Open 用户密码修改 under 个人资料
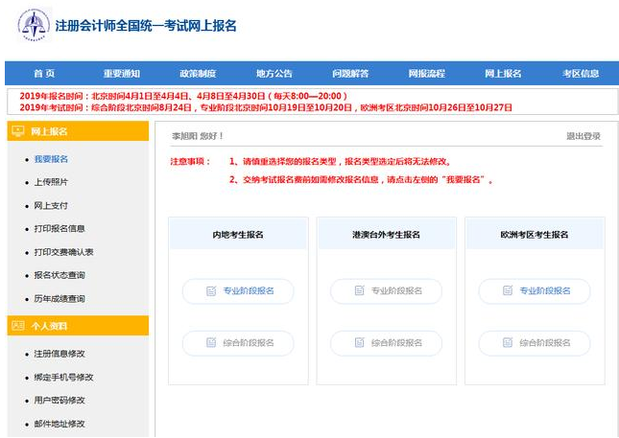Screen dimensions: 619x438 click(60, 401)
